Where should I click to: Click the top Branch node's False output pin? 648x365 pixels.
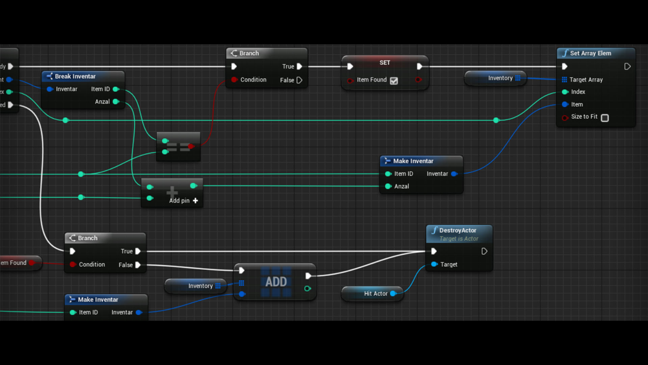coord(299,80)
